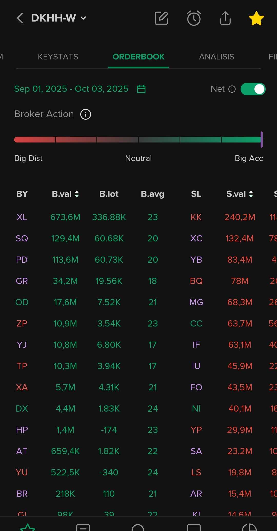The image size is (277, 531).
Task: Expand the DKHH-W symbol dropdown
Action: click(83, 18)
